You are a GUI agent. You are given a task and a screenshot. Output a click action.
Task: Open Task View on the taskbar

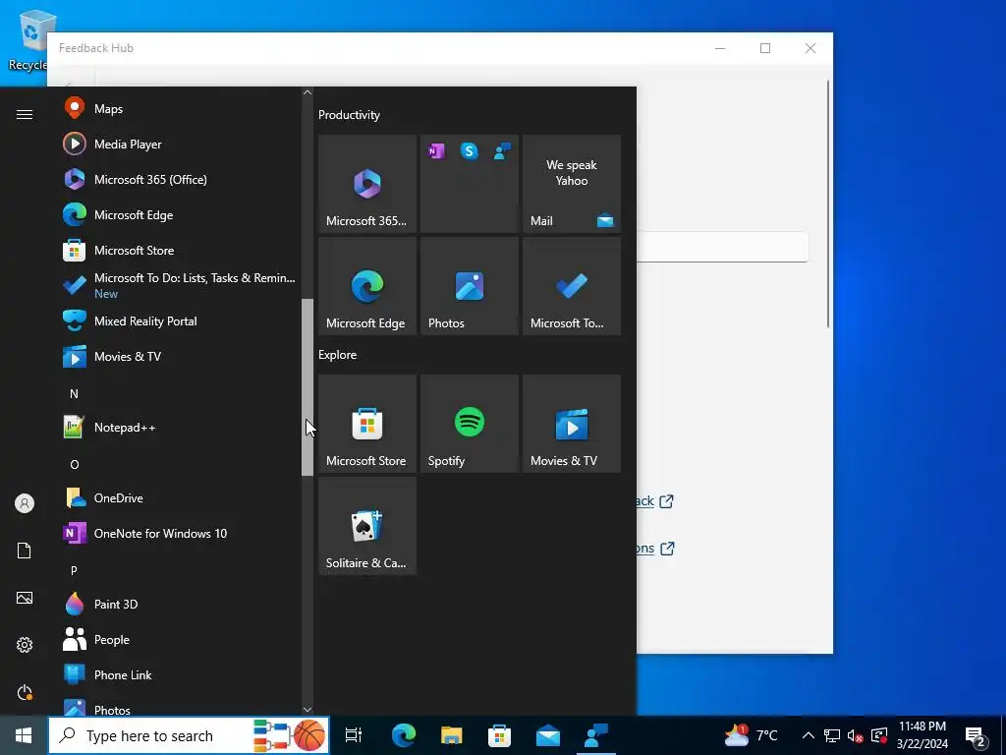354,735
